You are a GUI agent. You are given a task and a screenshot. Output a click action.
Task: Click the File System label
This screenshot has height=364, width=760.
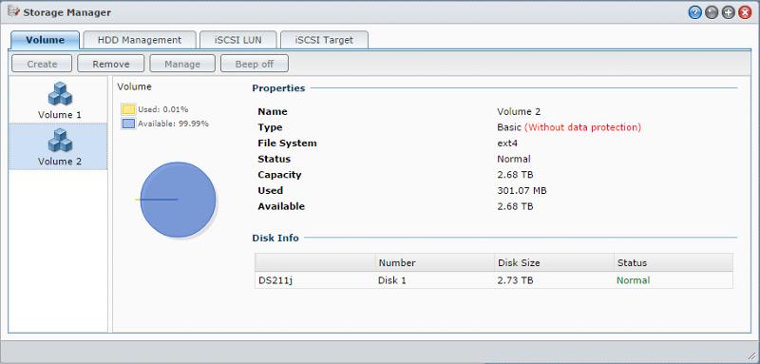pyautogui.click(x=287, y=144)
